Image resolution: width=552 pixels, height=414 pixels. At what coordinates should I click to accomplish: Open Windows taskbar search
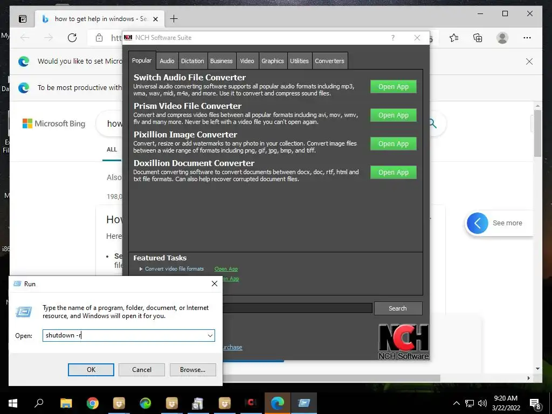(39, 403)
